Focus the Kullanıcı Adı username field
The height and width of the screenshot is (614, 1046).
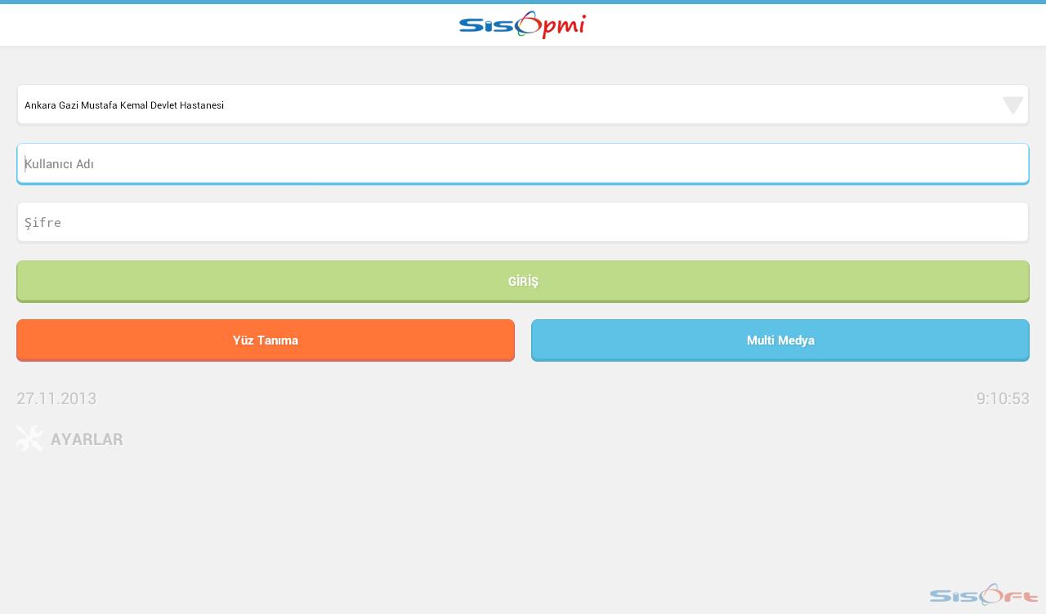523,163
